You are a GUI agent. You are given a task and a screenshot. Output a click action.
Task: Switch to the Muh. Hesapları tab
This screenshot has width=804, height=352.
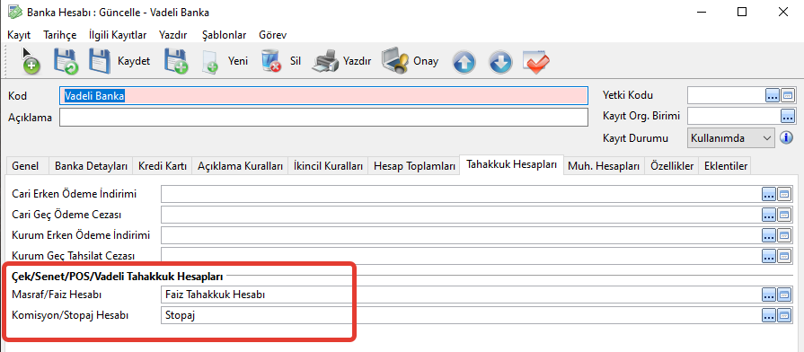(x=604, y=166)
